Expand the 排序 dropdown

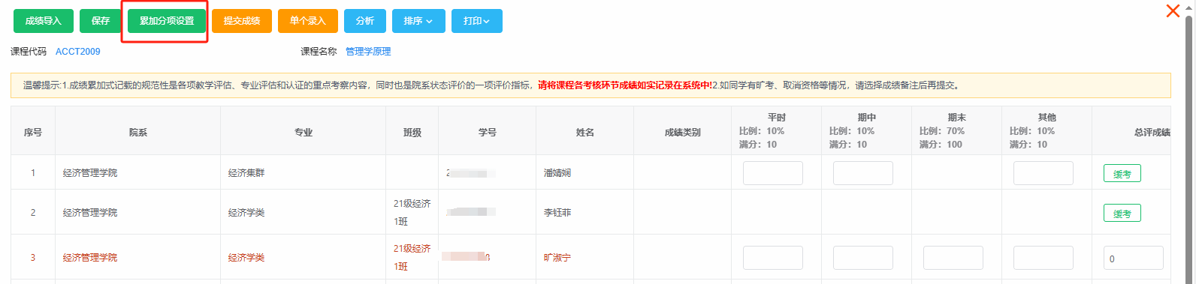(418, 21)
